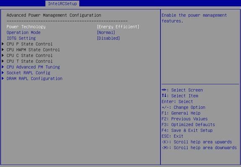Select the Operation Mode setting label
The image size is (241, 167).
(24, 32)
